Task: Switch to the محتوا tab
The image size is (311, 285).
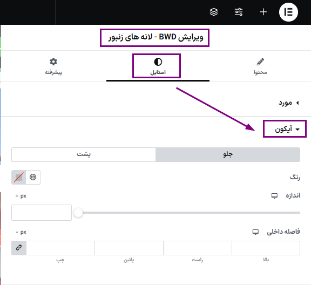Action: point(260,66)
